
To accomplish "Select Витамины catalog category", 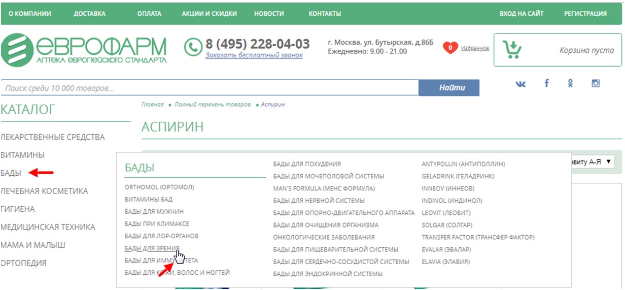I will [x=23, y=155].
